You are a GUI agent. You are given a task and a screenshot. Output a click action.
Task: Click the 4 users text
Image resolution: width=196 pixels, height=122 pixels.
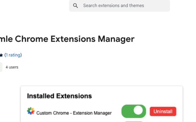(x=12, y=67)
